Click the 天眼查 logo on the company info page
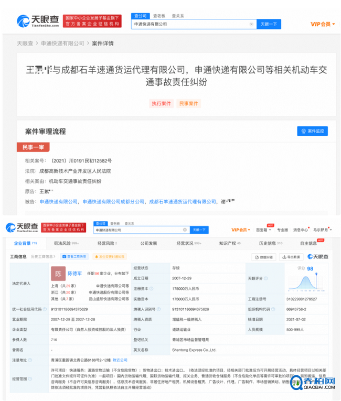341x401 pixels. coord(22,227)
